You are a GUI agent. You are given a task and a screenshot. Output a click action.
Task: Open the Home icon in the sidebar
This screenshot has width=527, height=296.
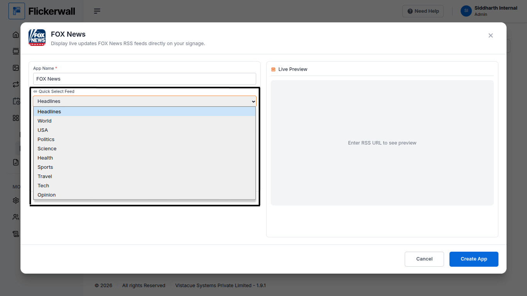click(16, 35)
